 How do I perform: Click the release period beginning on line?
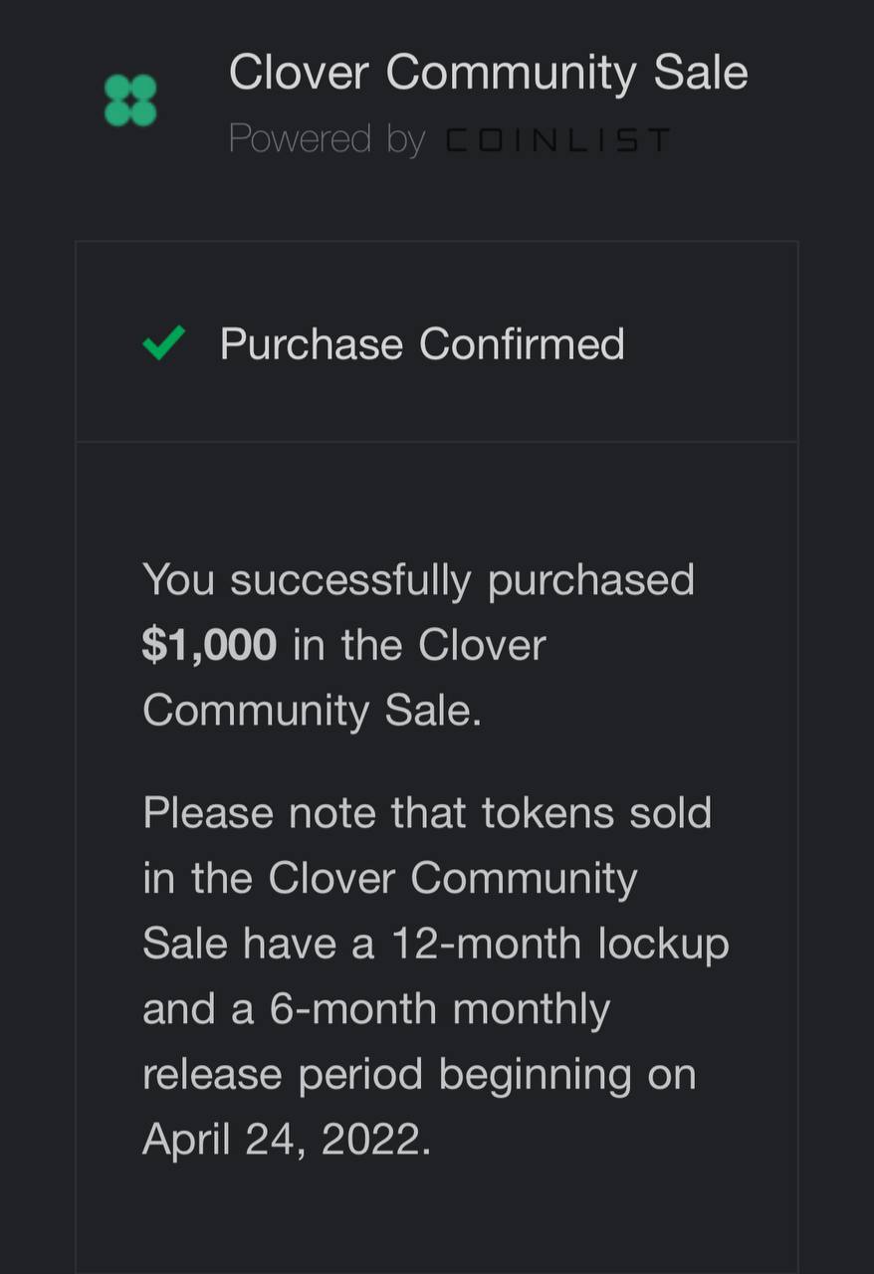tap(419, 1075)
